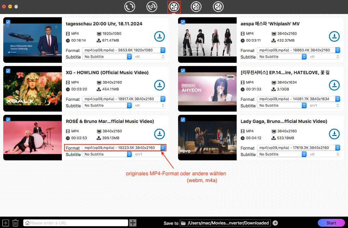The image size is (348, 228).
Task: Download the aespa Whiplash MV video
Action: [x=334, y=36]
